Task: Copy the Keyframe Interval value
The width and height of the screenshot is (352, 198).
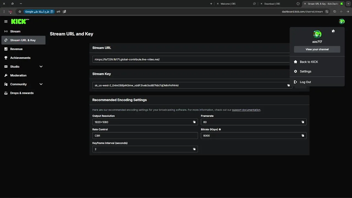Action: 194,149
